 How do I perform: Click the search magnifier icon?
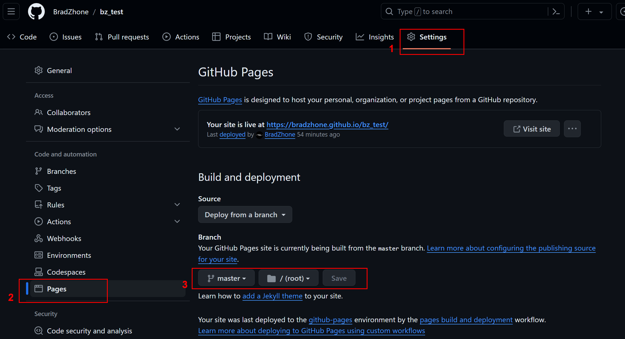[389, 11]
